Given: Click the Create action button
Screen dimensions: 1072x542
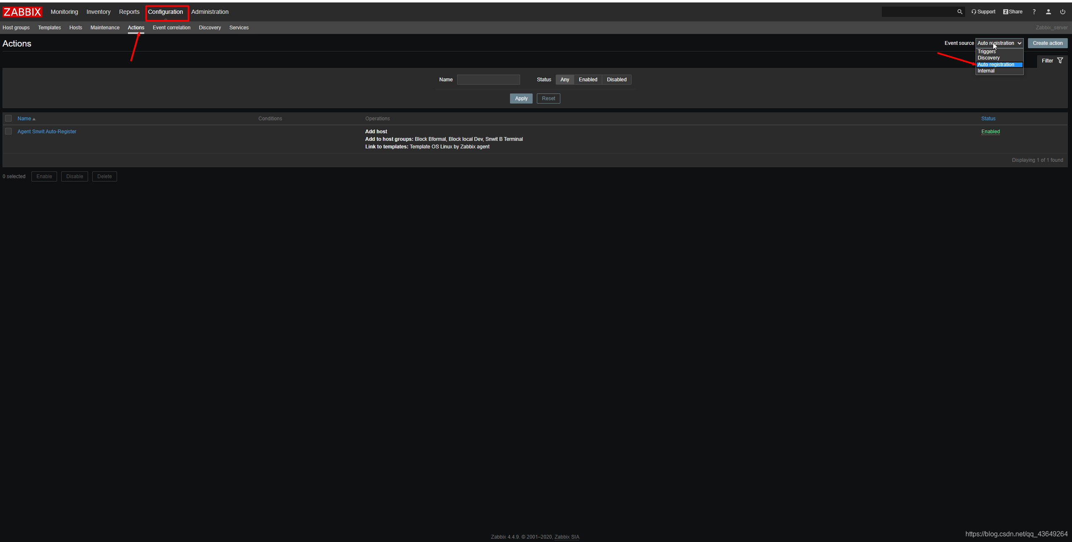Looking at the screenshot, I should tap(1048, 43).
